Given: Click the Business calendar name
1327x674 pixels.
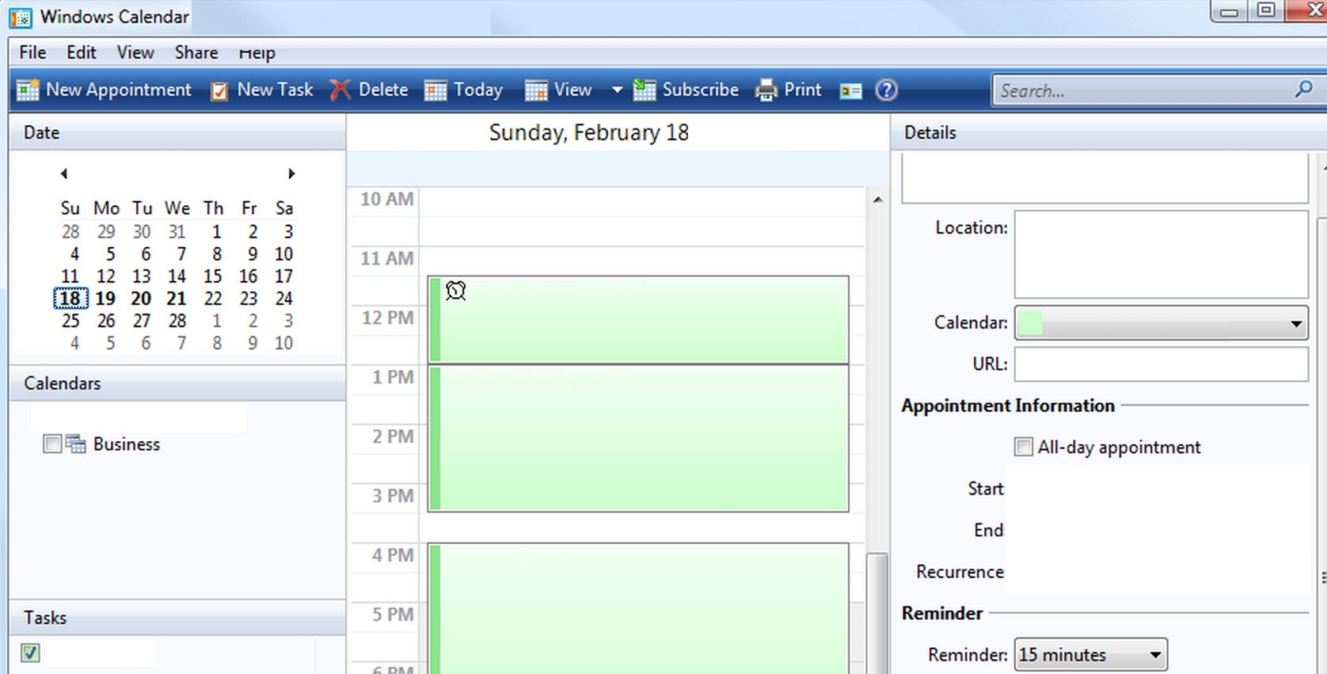Looking at the screenshot, I should (x=127, y=444).
